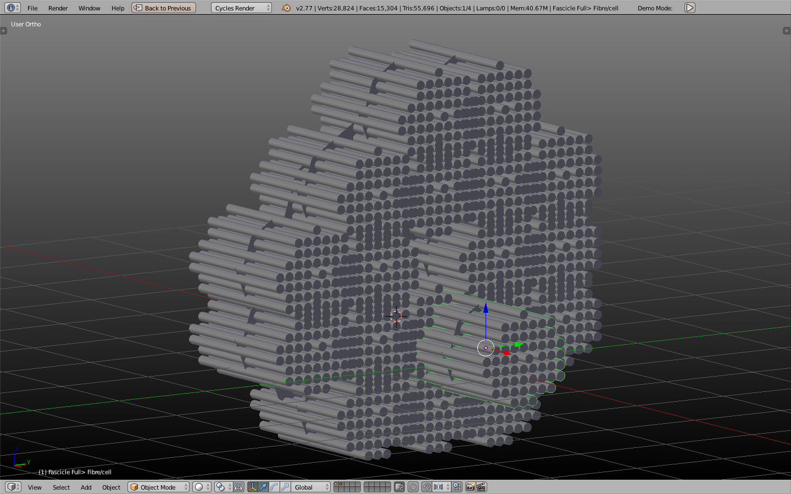791x494 pixels.
Task: Click the 'Demo Mode:' label
Action: pos(655,8)
